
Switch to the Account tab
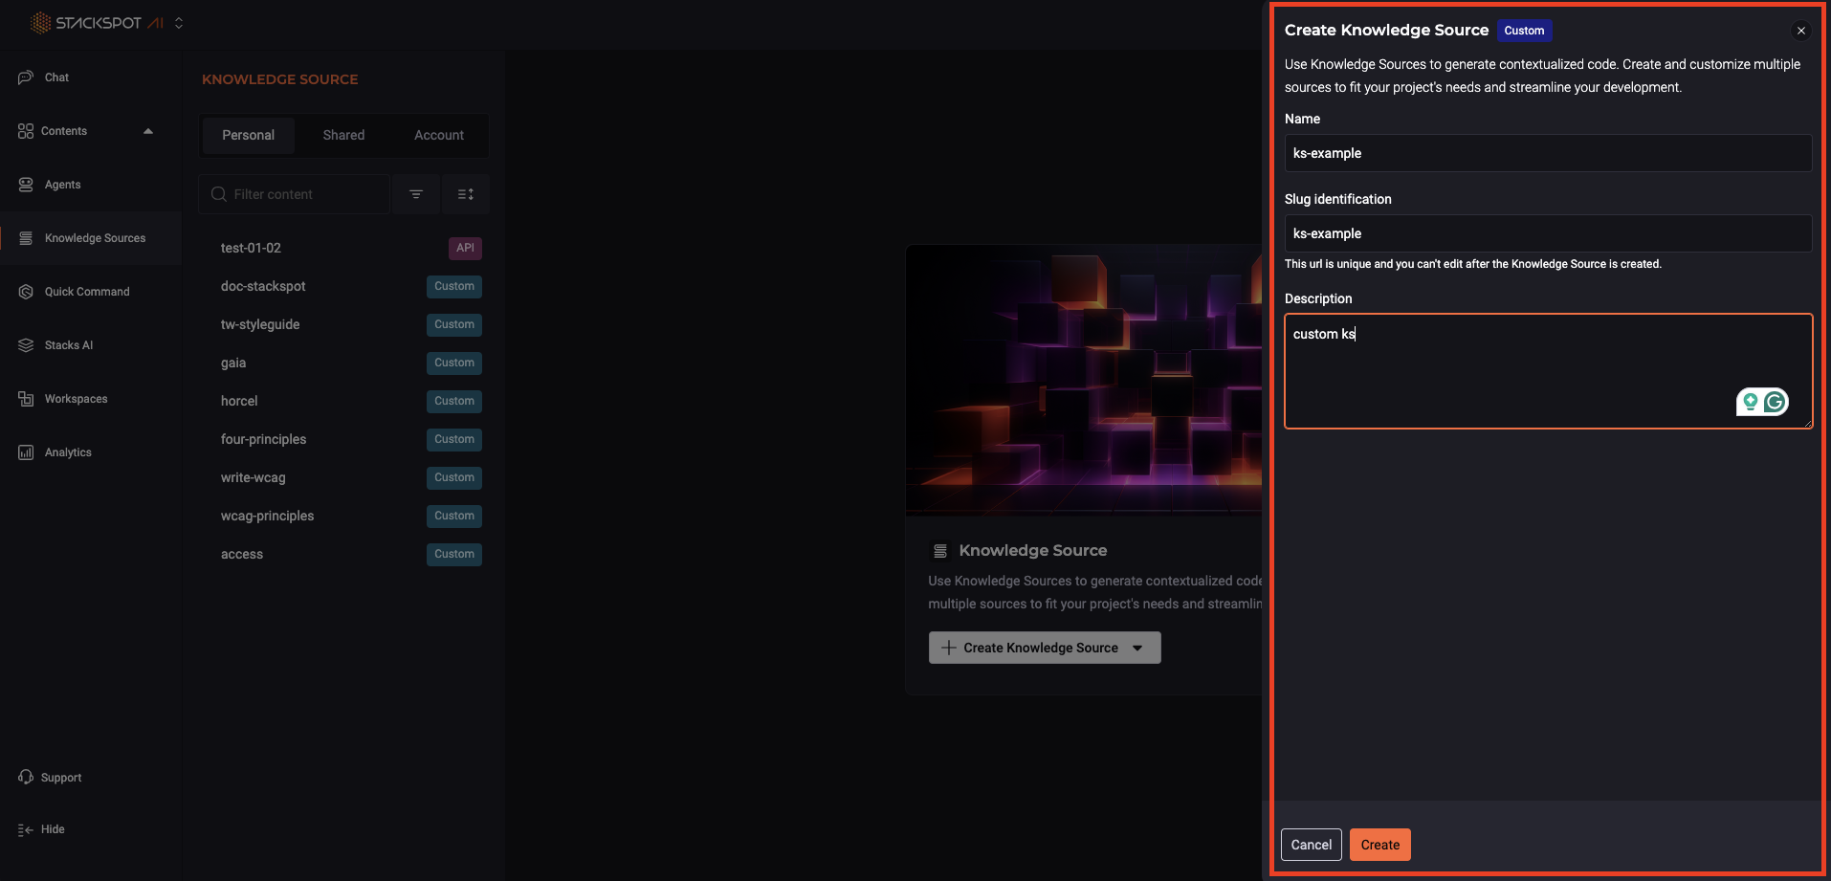438,135
